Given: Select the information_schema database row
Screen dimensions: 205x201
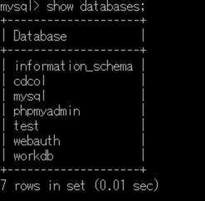Looking at the screenshot, I should pos(74,66).
